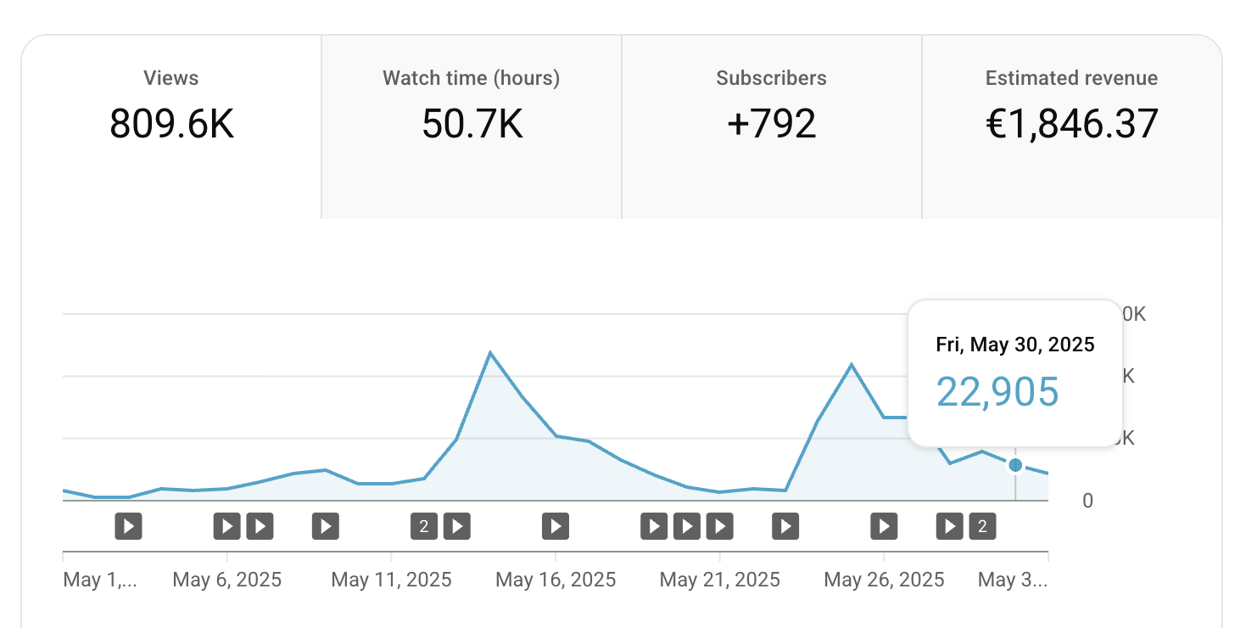Show the Estimated revenue tab
Image resolution: width=1257 pixels, height=628 pixels.
[x=1071, y=110]
